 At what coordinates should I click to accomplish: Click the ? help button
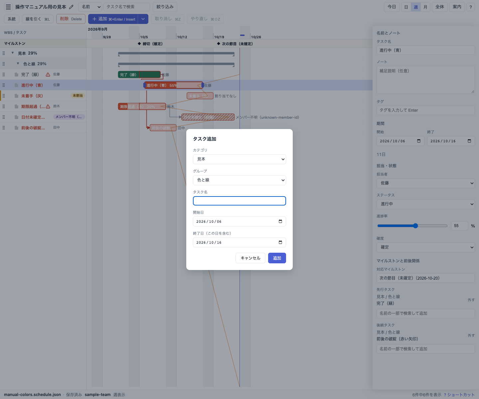[x=471, y=7]
